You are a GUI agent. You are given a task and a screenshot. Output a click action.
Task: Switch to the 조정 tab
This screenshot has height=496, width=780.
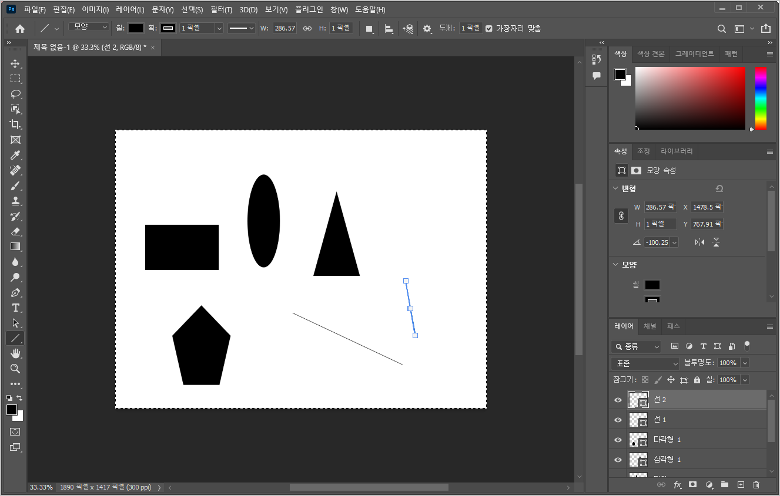click(644, 151)
